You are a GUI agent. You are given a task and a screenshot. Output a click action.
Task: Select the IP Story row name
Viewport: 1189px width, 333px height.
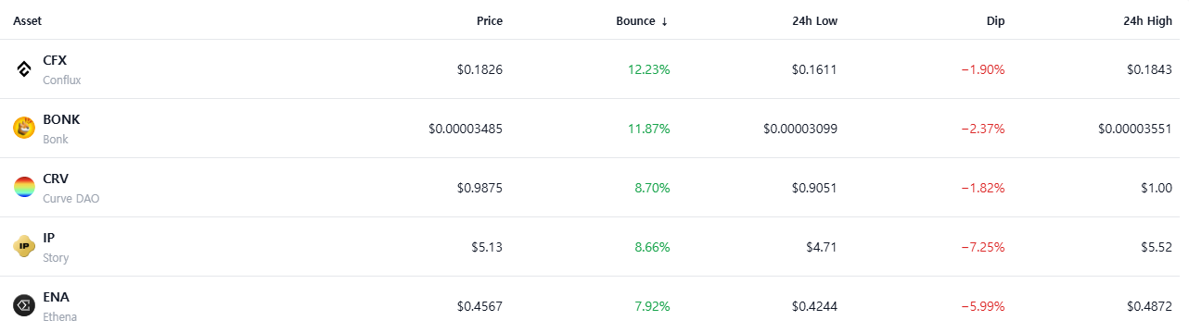pyautogui.click(x=56, y=247)
